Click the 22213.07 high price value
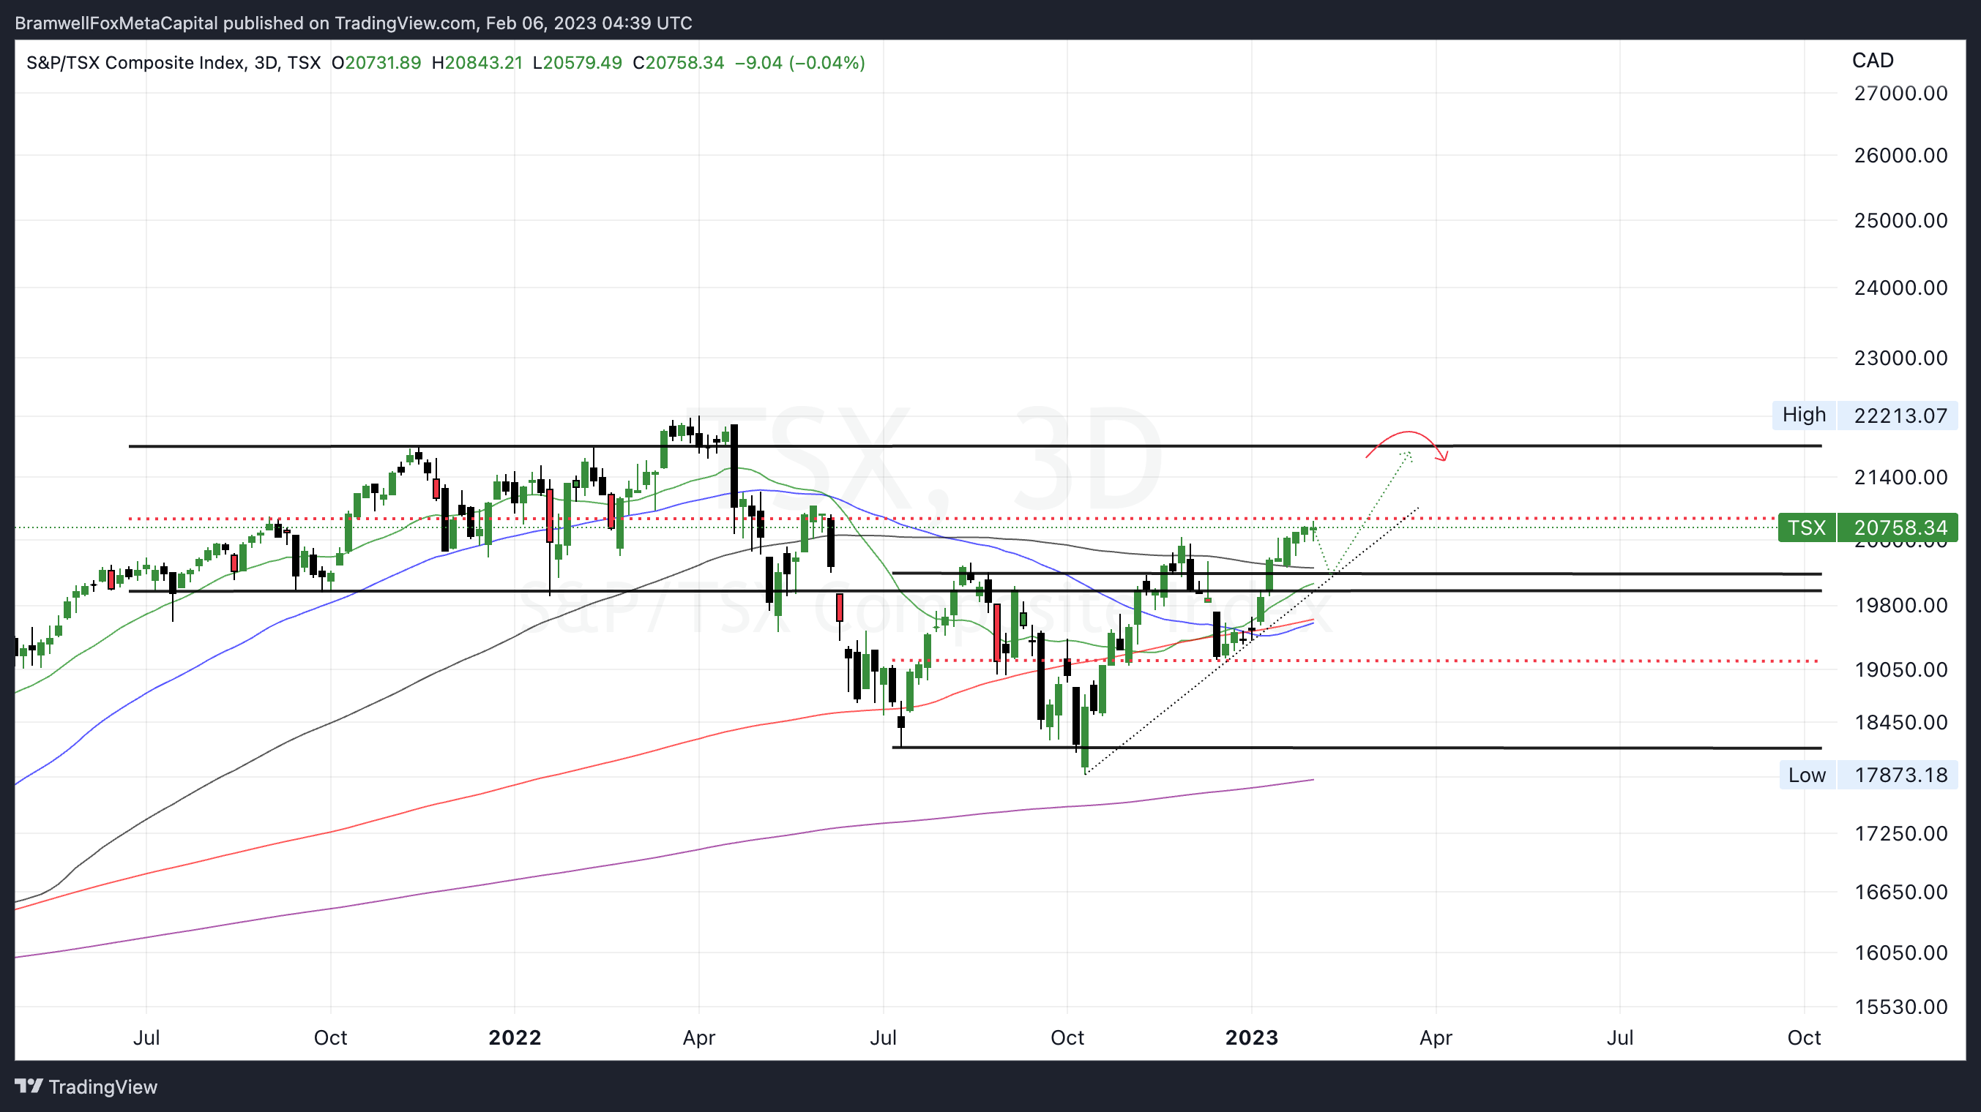The image size is (1981, 1112). coord(1898,416)
